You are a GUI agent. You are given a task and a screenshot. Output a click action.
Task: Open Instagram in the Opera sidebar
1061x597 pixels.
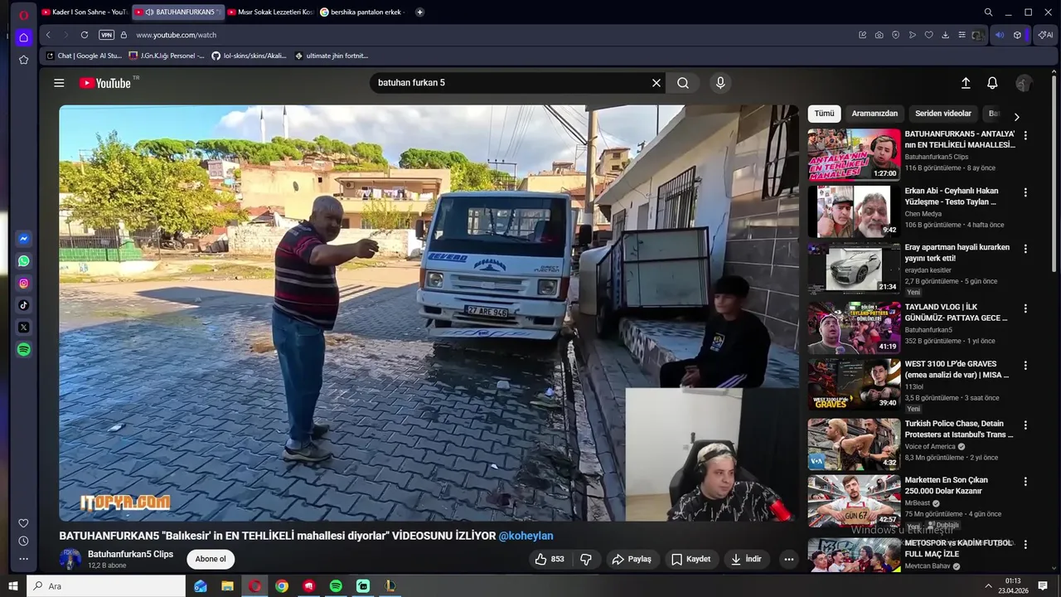point(23,284)
